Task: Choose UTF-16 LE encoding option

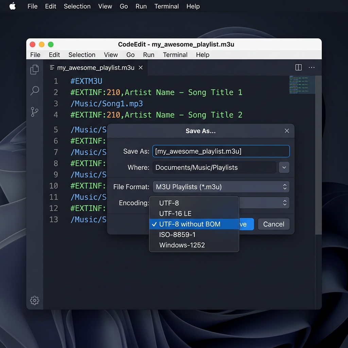Action: [x=194, y=213]
